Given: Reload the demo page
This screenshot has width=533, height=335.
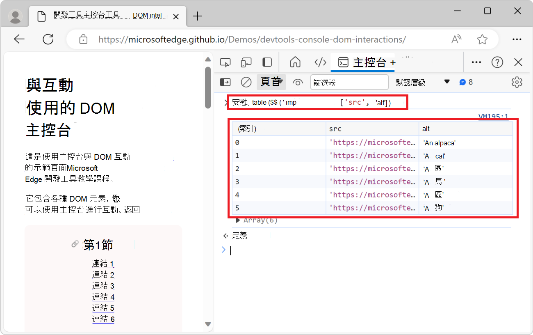Looking at the screenshot, I should pyautogui.click(x=48, y=39).
